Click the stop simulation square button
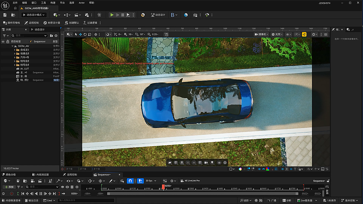 coord(123,15)
